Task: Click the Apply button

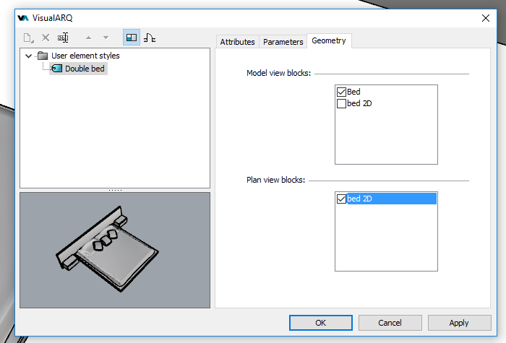Action: pos(459,323)
